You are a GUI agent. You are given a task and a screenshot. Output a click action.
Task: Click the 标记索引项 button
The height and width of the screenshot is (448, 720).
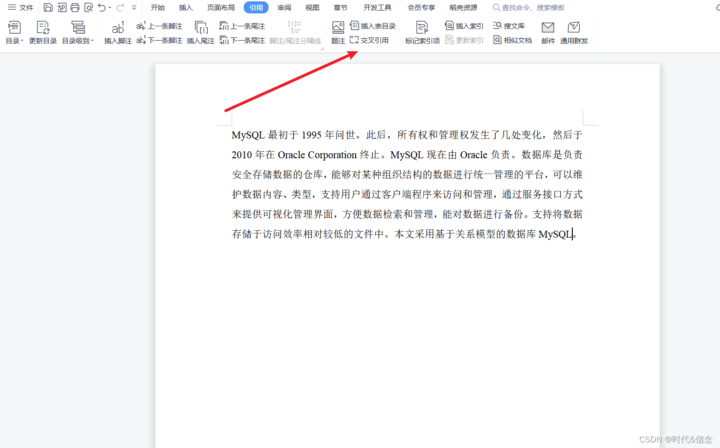422,33
